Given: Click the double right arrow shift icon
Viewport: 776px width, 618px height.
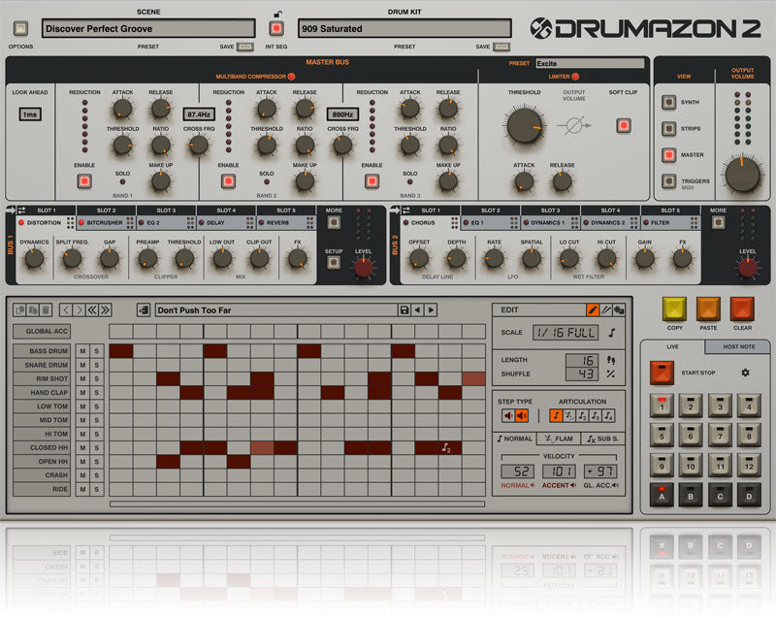Looking at the screenshot, I should (x=105, y=310).
